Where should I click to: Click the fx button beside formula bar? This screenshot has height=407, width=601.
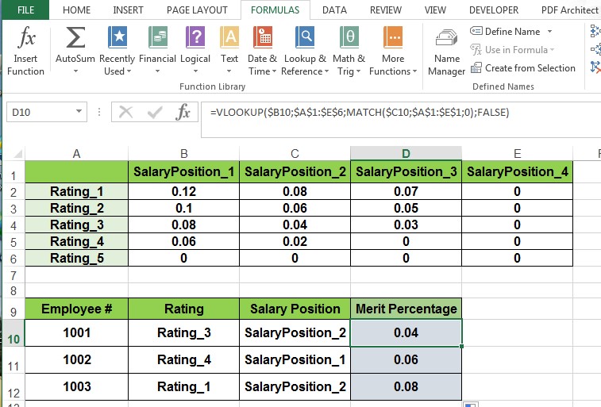(183, 113)
